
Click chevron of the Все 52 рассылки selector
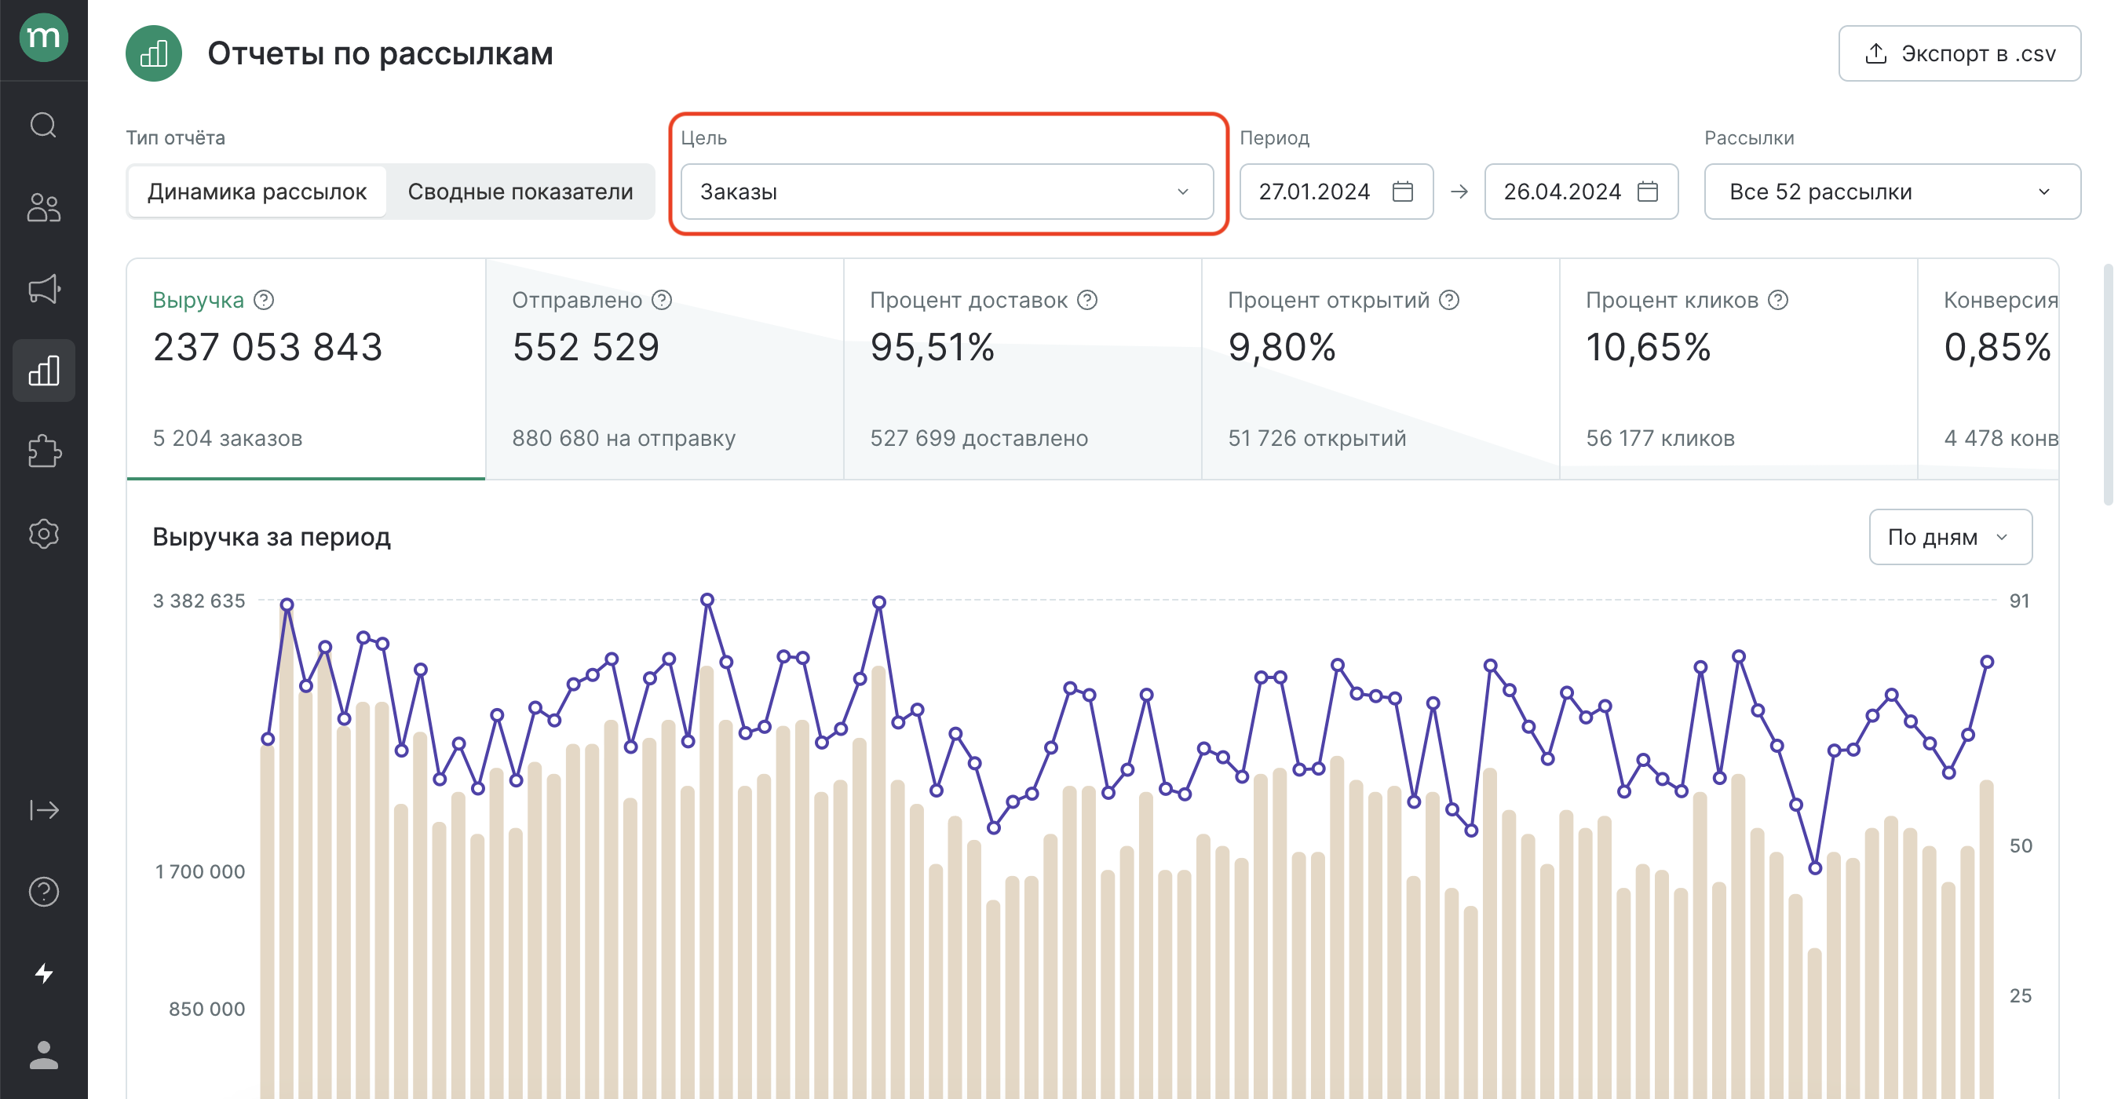pyautogui.click(x=2045, y=192)
